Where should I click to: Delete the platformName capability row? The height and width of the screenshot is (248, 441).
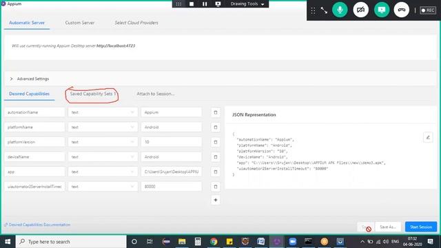click(x=216, y=127)
